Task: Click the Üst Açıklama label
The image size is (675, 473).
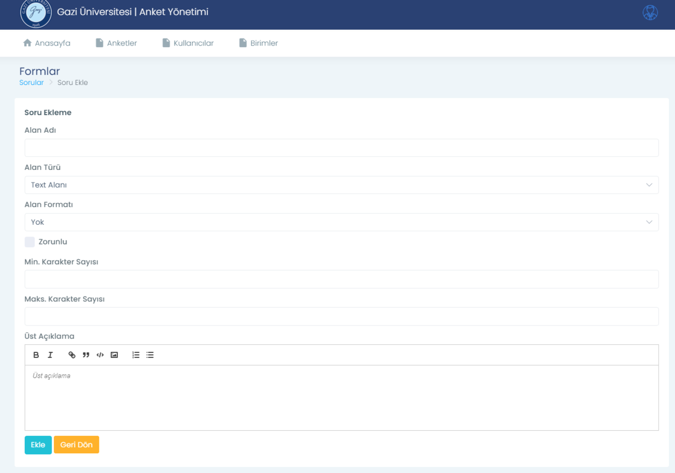Action: [x=49, y=336]
